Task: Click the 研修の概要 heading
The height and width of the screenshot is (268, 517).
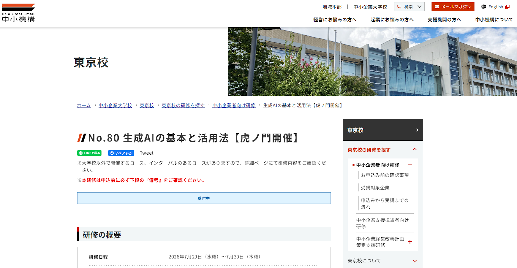Action: point(102,235)
